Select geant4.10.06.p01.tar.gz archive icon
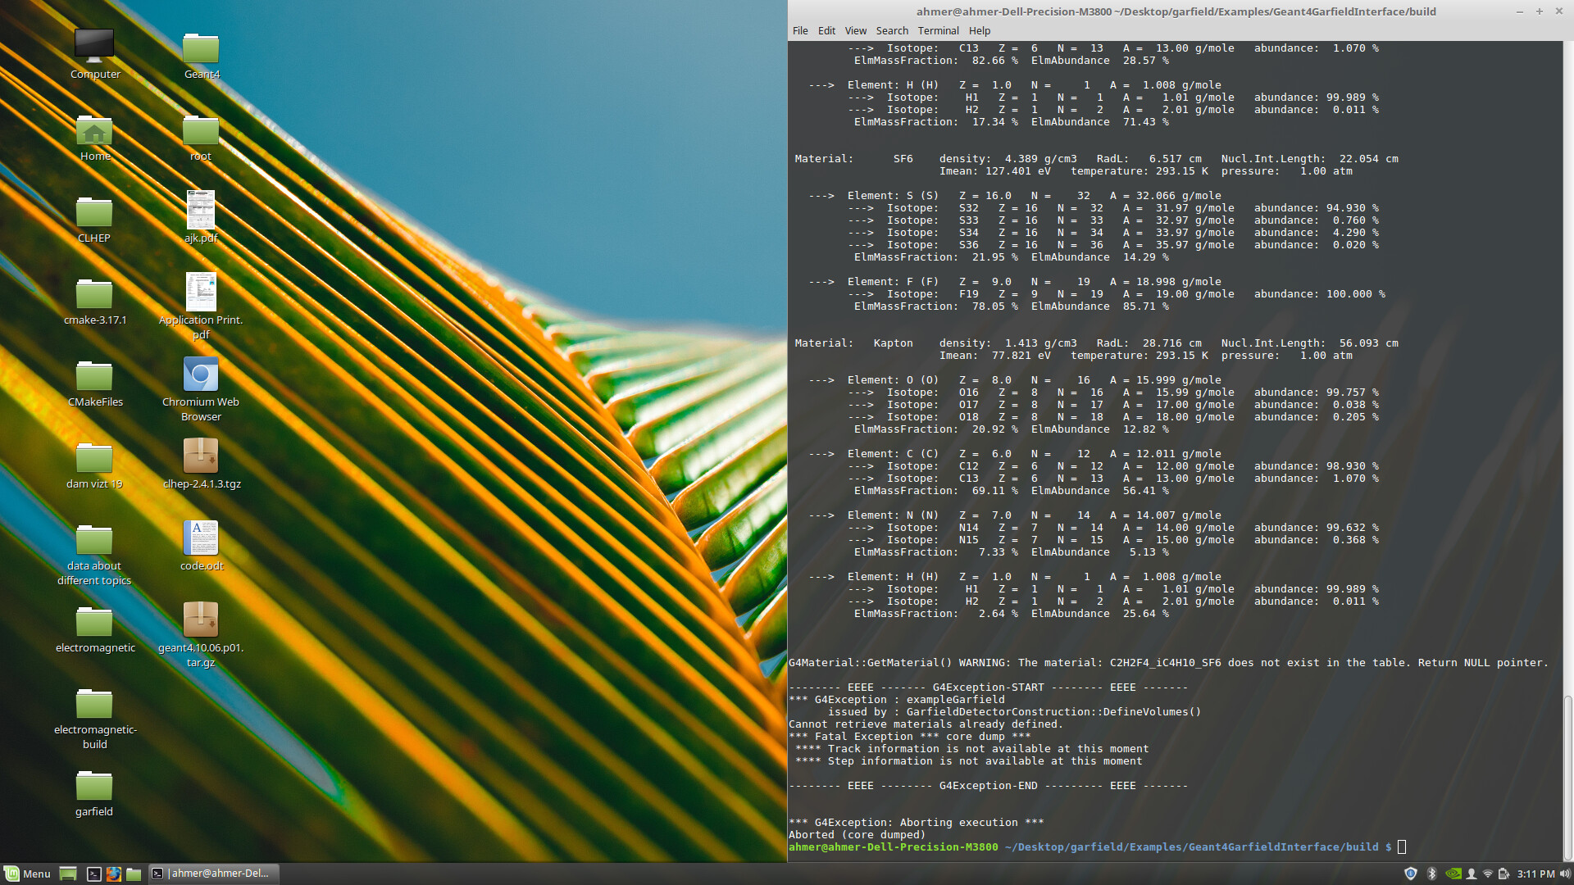The height and width of the screenshot is (885, 1574). coord(201,634)
